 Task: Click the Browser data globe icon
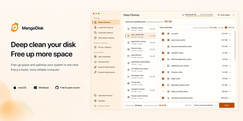[128, 49]
